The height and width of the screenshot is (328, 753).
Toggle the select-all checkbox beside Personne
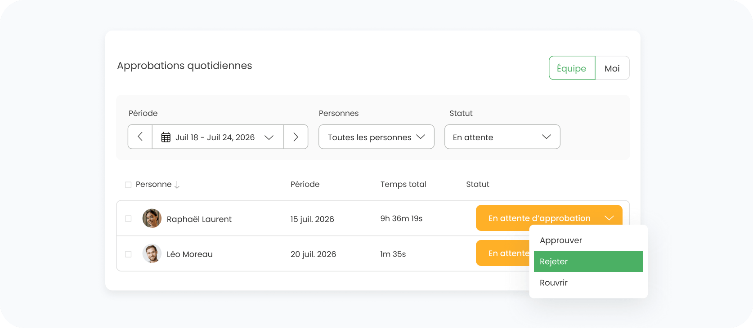[128, 185]
